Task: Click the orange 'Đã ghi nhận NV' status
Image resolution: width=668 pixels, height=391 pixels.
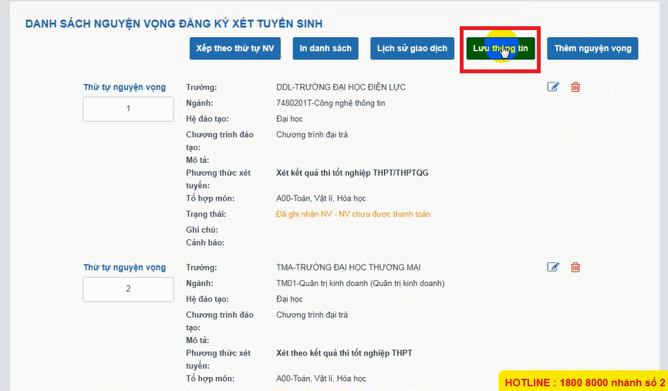Action: [353, 214]
